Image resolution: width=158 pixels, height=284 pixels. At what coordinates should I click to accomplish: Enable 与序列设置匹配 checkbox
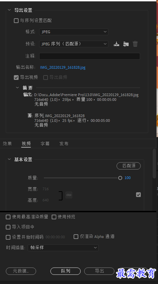point(16,21)
